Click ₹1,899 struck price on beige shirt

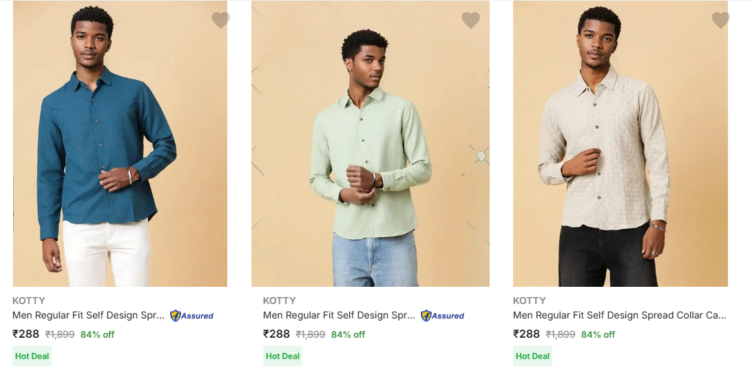coord(561,335)
